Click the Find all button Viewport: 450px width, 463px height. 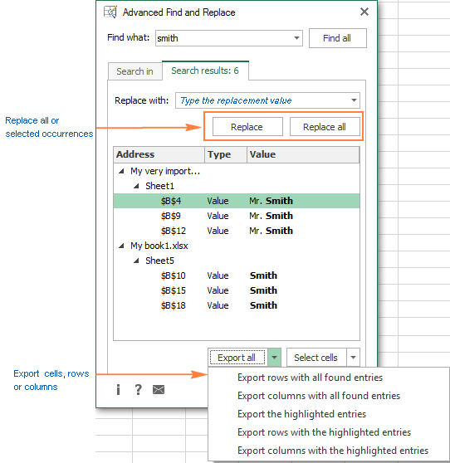tap(337, 38)
